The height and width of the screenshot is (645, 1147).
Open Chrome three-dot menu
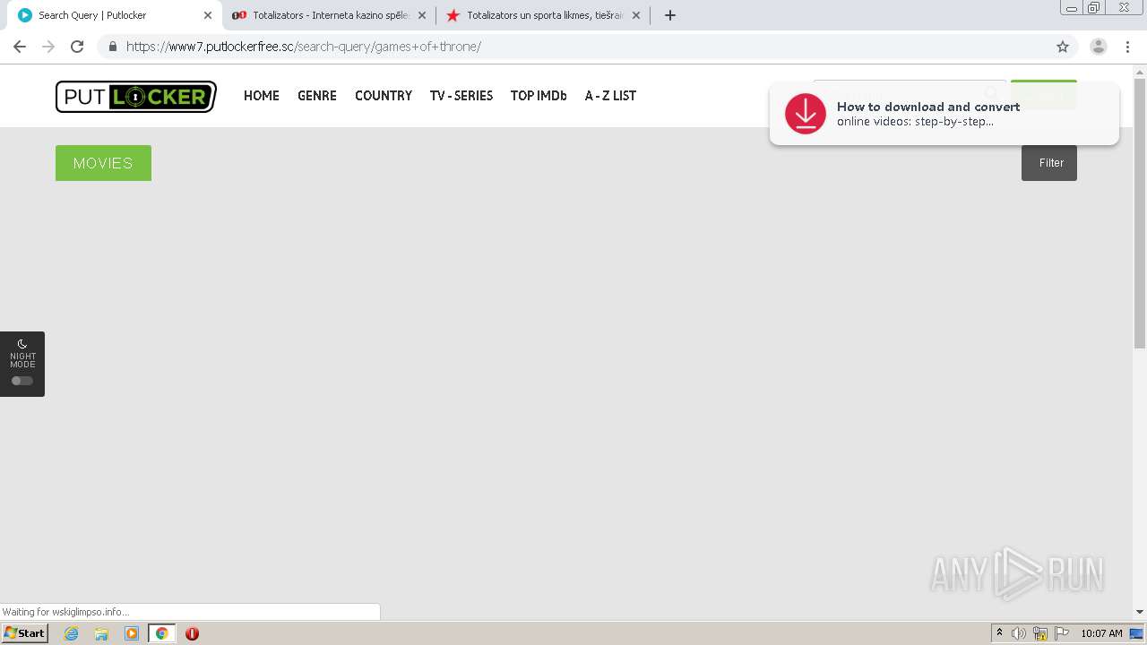click(x=1127, y=47)
